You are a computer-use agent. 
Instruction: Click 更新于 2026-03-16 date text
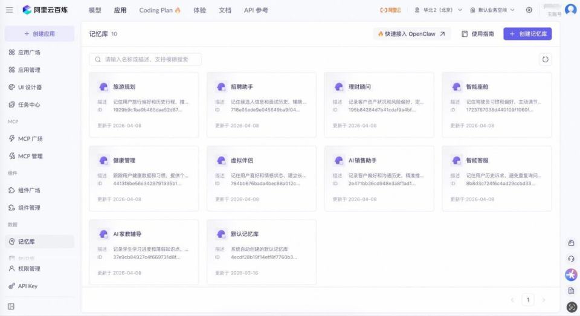click(x=237, y=272)
